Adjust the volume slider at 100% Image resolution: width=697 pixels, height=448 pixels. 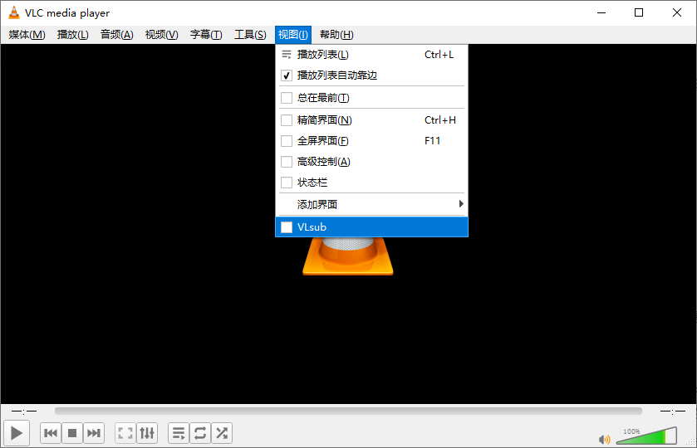coord(647,436)
